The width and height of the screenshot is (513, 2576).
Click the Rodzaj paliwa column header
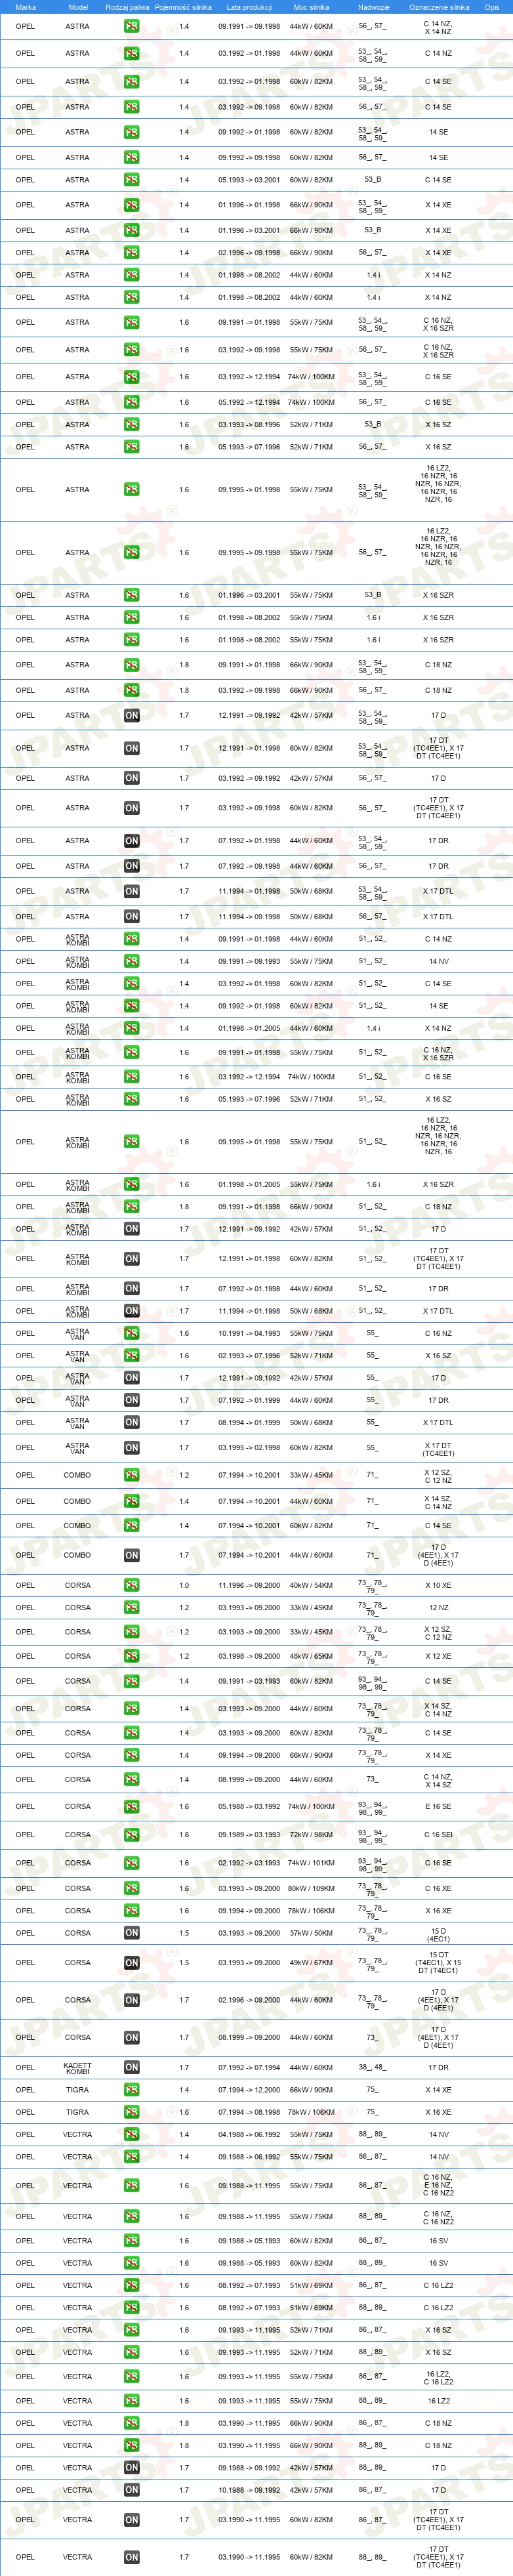point(127,7)
